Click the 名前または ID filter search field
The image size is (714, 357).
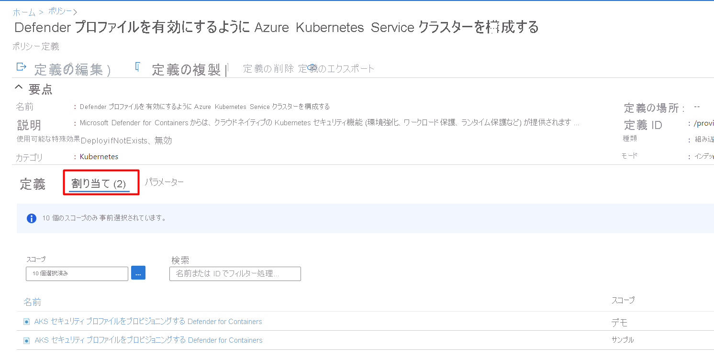coord(235,274)
